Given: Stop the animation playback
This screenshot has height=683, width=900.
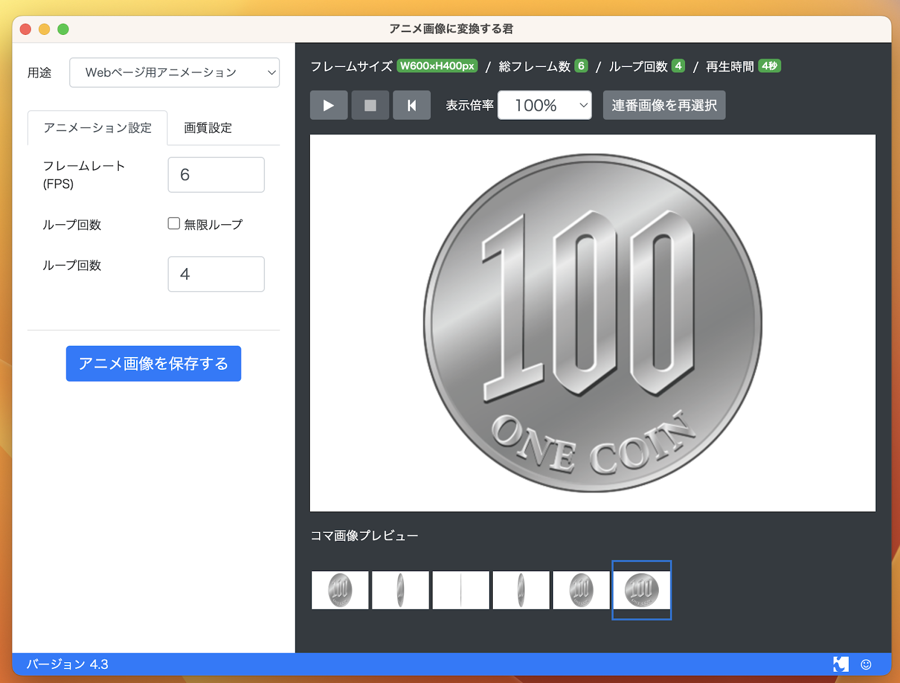Looking at the screenshot, I should click(x=370, y=105).
